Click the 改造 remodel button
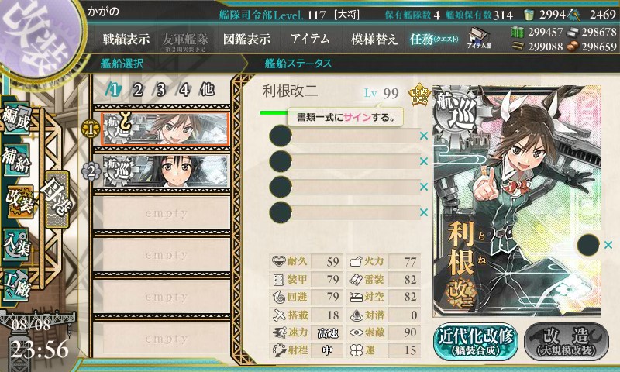620x372 pixels. [x=567, y=342]
